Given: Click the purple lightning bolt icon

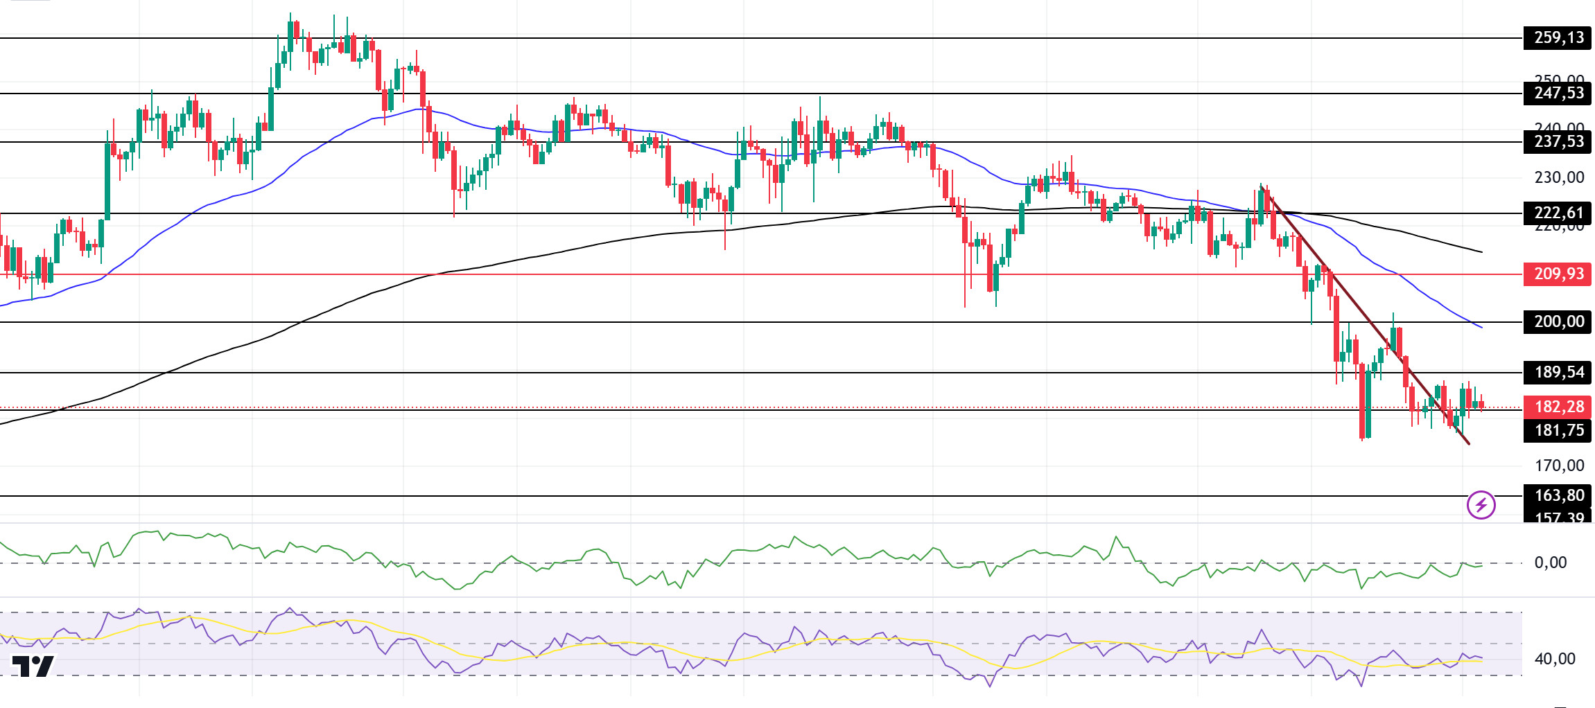Looking at the screenshot, I should click(1481, 504).
